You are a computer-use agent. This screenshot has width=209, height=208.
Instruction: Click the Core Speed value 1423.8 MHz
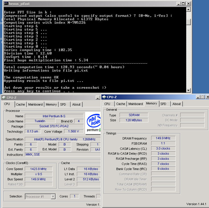[39, 169]
